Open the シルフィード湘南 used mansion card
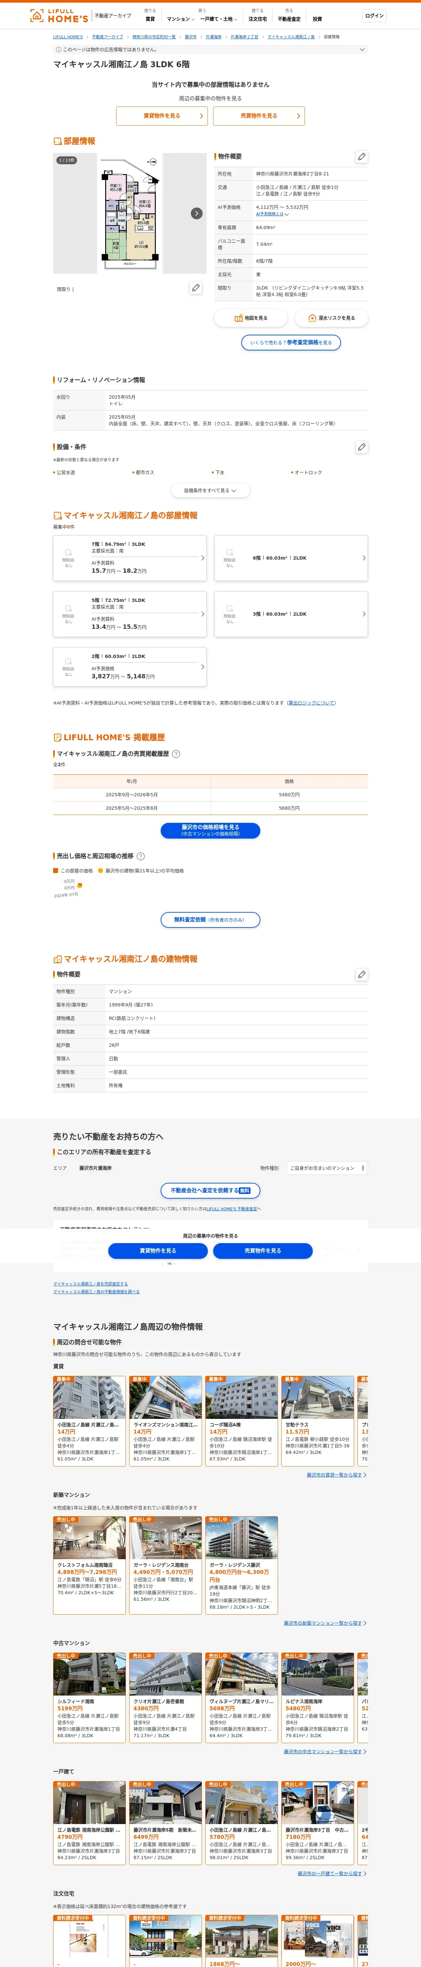Image resolution: width=421 pixels, height=1967 pixels. [x=90, y=1698]
